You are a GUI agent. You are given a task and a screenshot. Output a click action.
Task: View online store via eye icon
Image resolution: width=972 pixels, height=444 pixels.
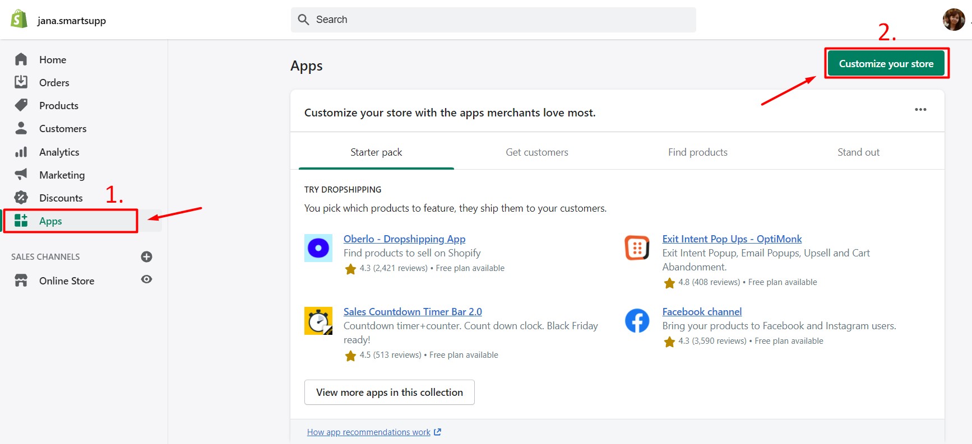click(x=147, y=279)
